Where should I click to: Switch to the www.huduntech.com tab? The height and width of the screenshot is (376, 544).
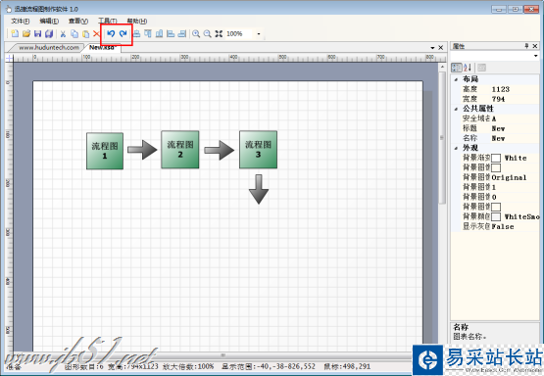[x=49, y=47]
